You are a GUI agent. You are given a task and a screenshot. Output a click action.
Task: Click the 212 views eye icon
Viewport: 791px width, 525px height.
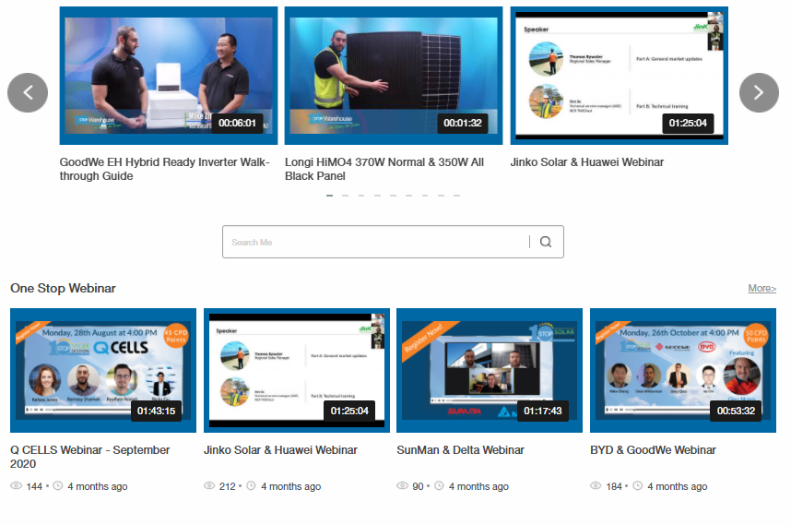pos(209,485)
